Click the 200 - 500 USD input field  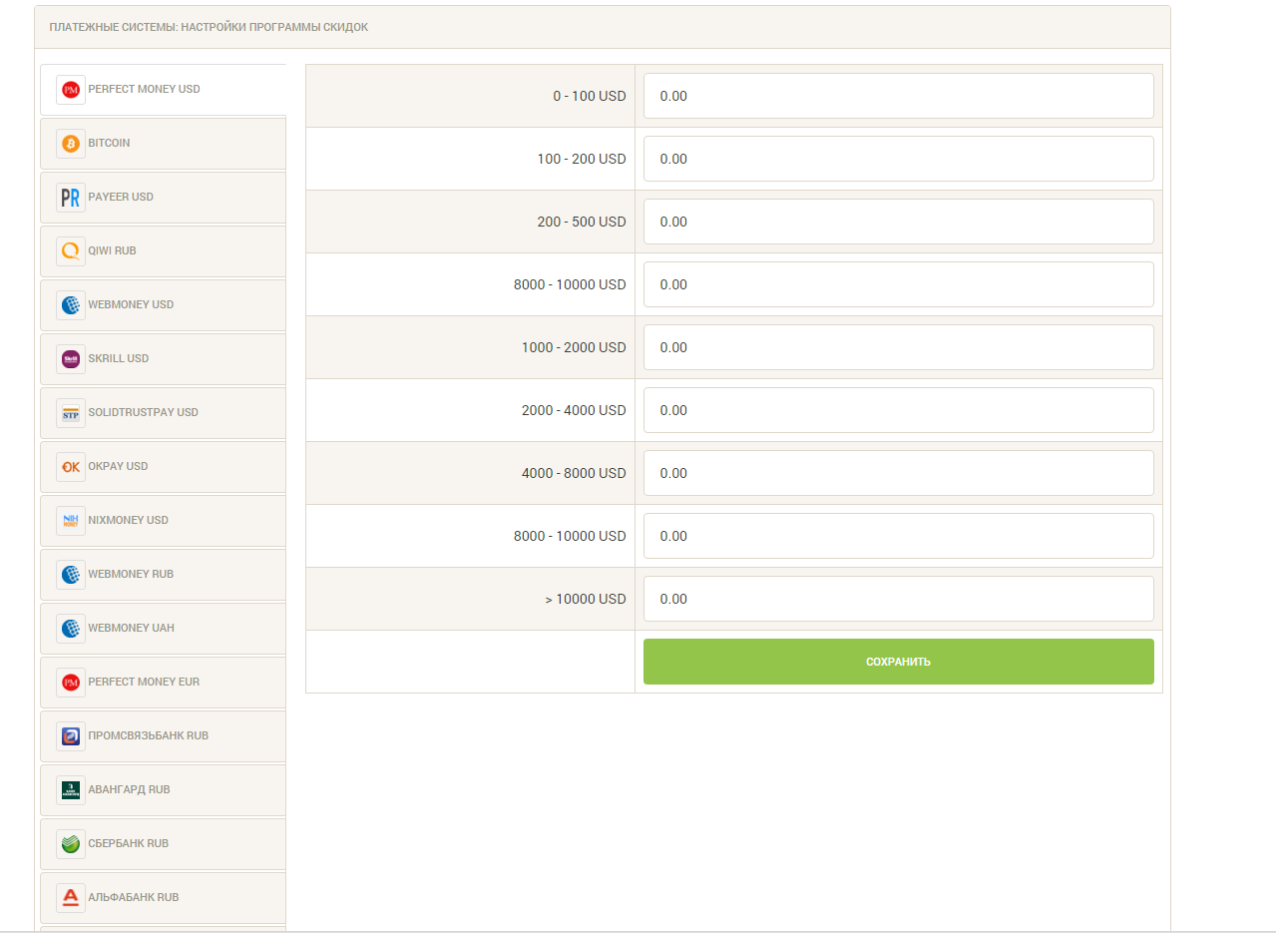pyautogui.click(x=898, y=222)
